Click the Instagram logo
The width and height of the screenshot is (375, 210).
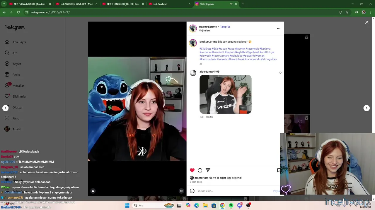pyautogui.click(x=15, y=27)
